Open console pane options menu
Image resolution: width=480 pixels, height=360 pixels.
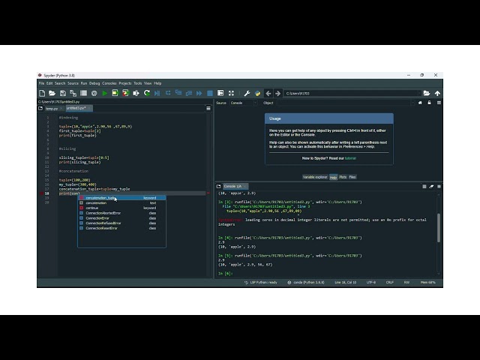click(439, 187)
